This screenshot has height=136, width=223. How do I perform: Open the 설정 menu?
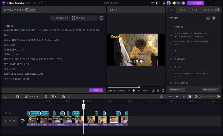click(x=34, y=3)
